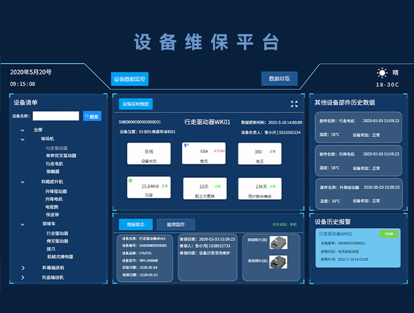414x313 pixels.
Task: Collapse the 堆垛机 tree group
Action: pos(23,139)
